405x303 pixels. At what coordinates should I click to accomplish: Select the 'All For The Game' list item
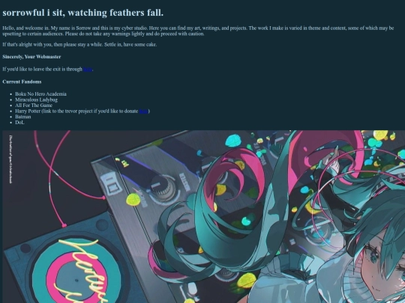[34, 105]
